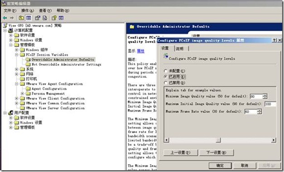Collapse the PCoIP Session Variables node
284x172 pixels.
pyautogui.click(x=17, y=54)
